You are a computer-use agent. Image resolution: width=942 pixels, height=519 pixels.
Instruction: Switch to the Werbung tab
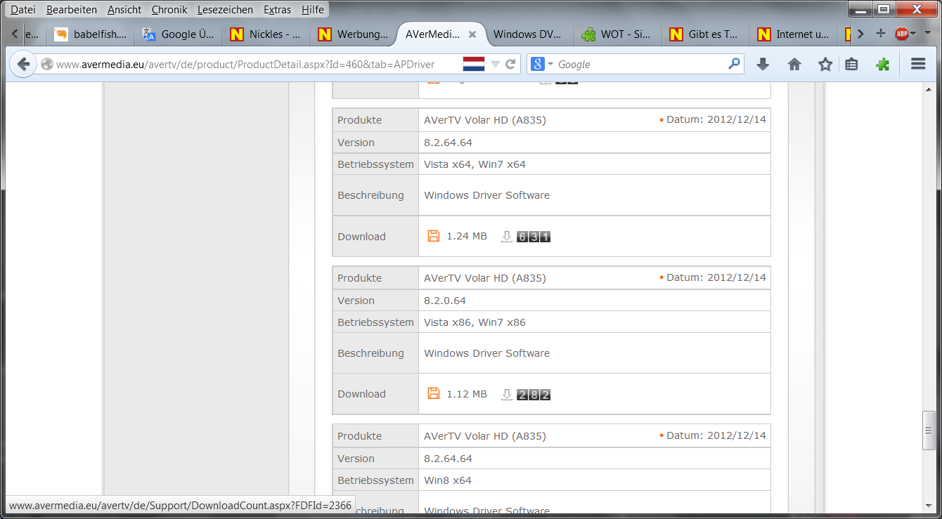coord(354,34)
